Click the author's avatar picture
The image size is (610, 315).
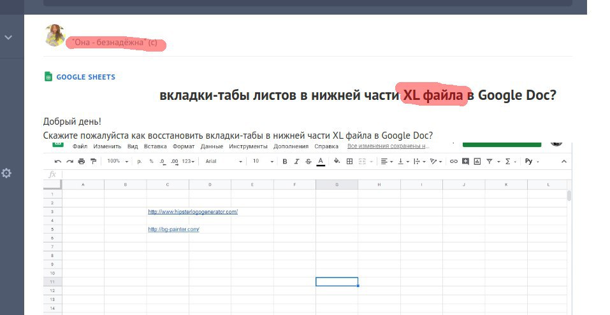point(55,35)
